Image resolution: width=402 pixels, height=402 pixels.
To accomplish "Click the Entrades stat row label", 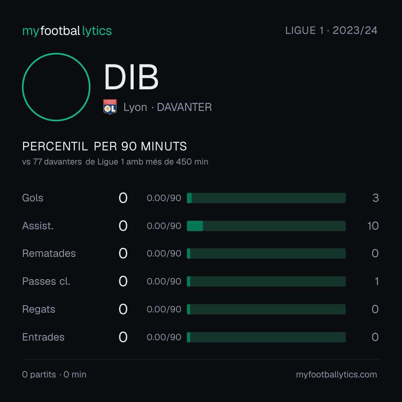I will click(x=43, y=337).
